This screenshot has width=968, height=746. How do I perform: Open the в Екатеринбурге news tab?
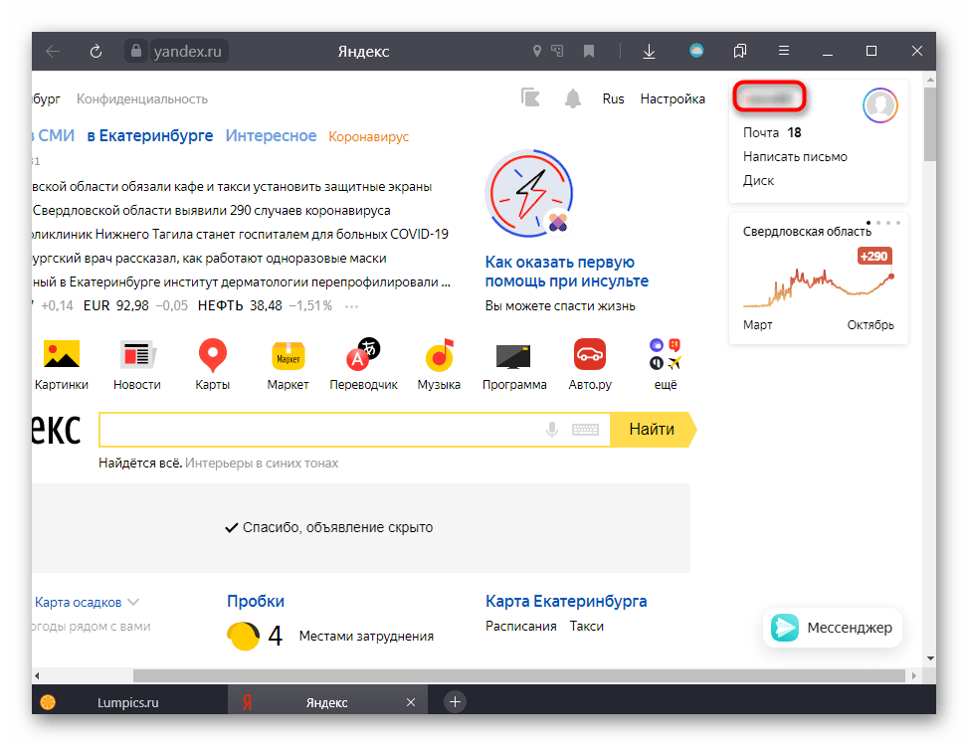coord(150,135)
